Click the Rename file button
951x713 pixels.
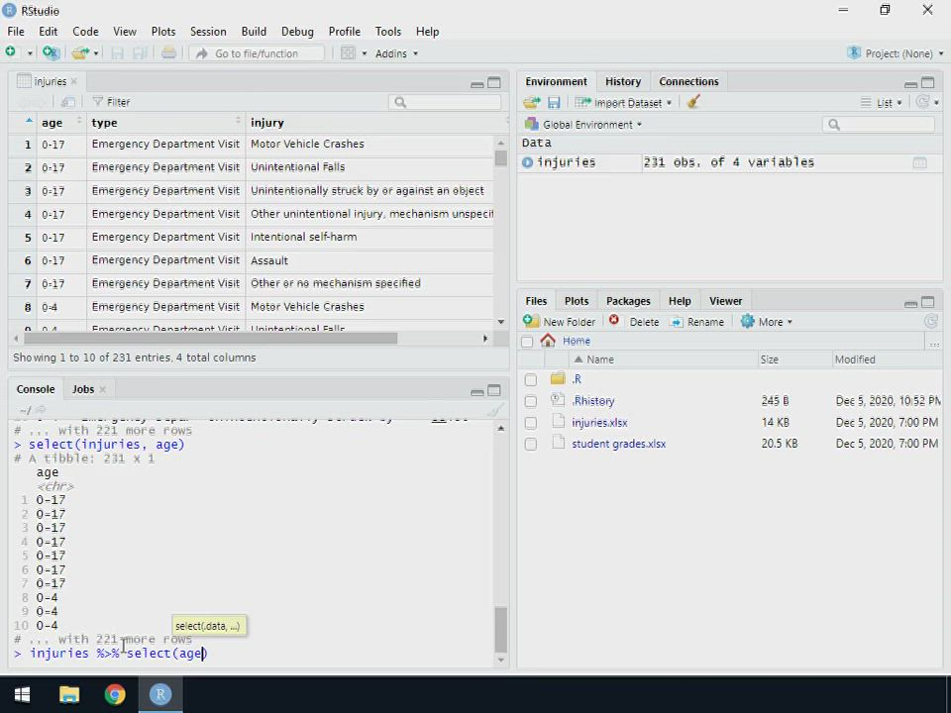tap(696, 322)
